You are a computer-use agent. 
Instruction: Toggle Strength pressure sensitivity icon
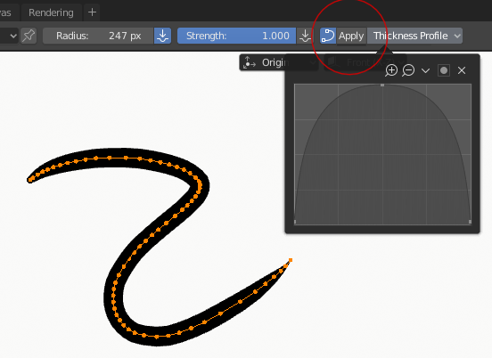305,36
